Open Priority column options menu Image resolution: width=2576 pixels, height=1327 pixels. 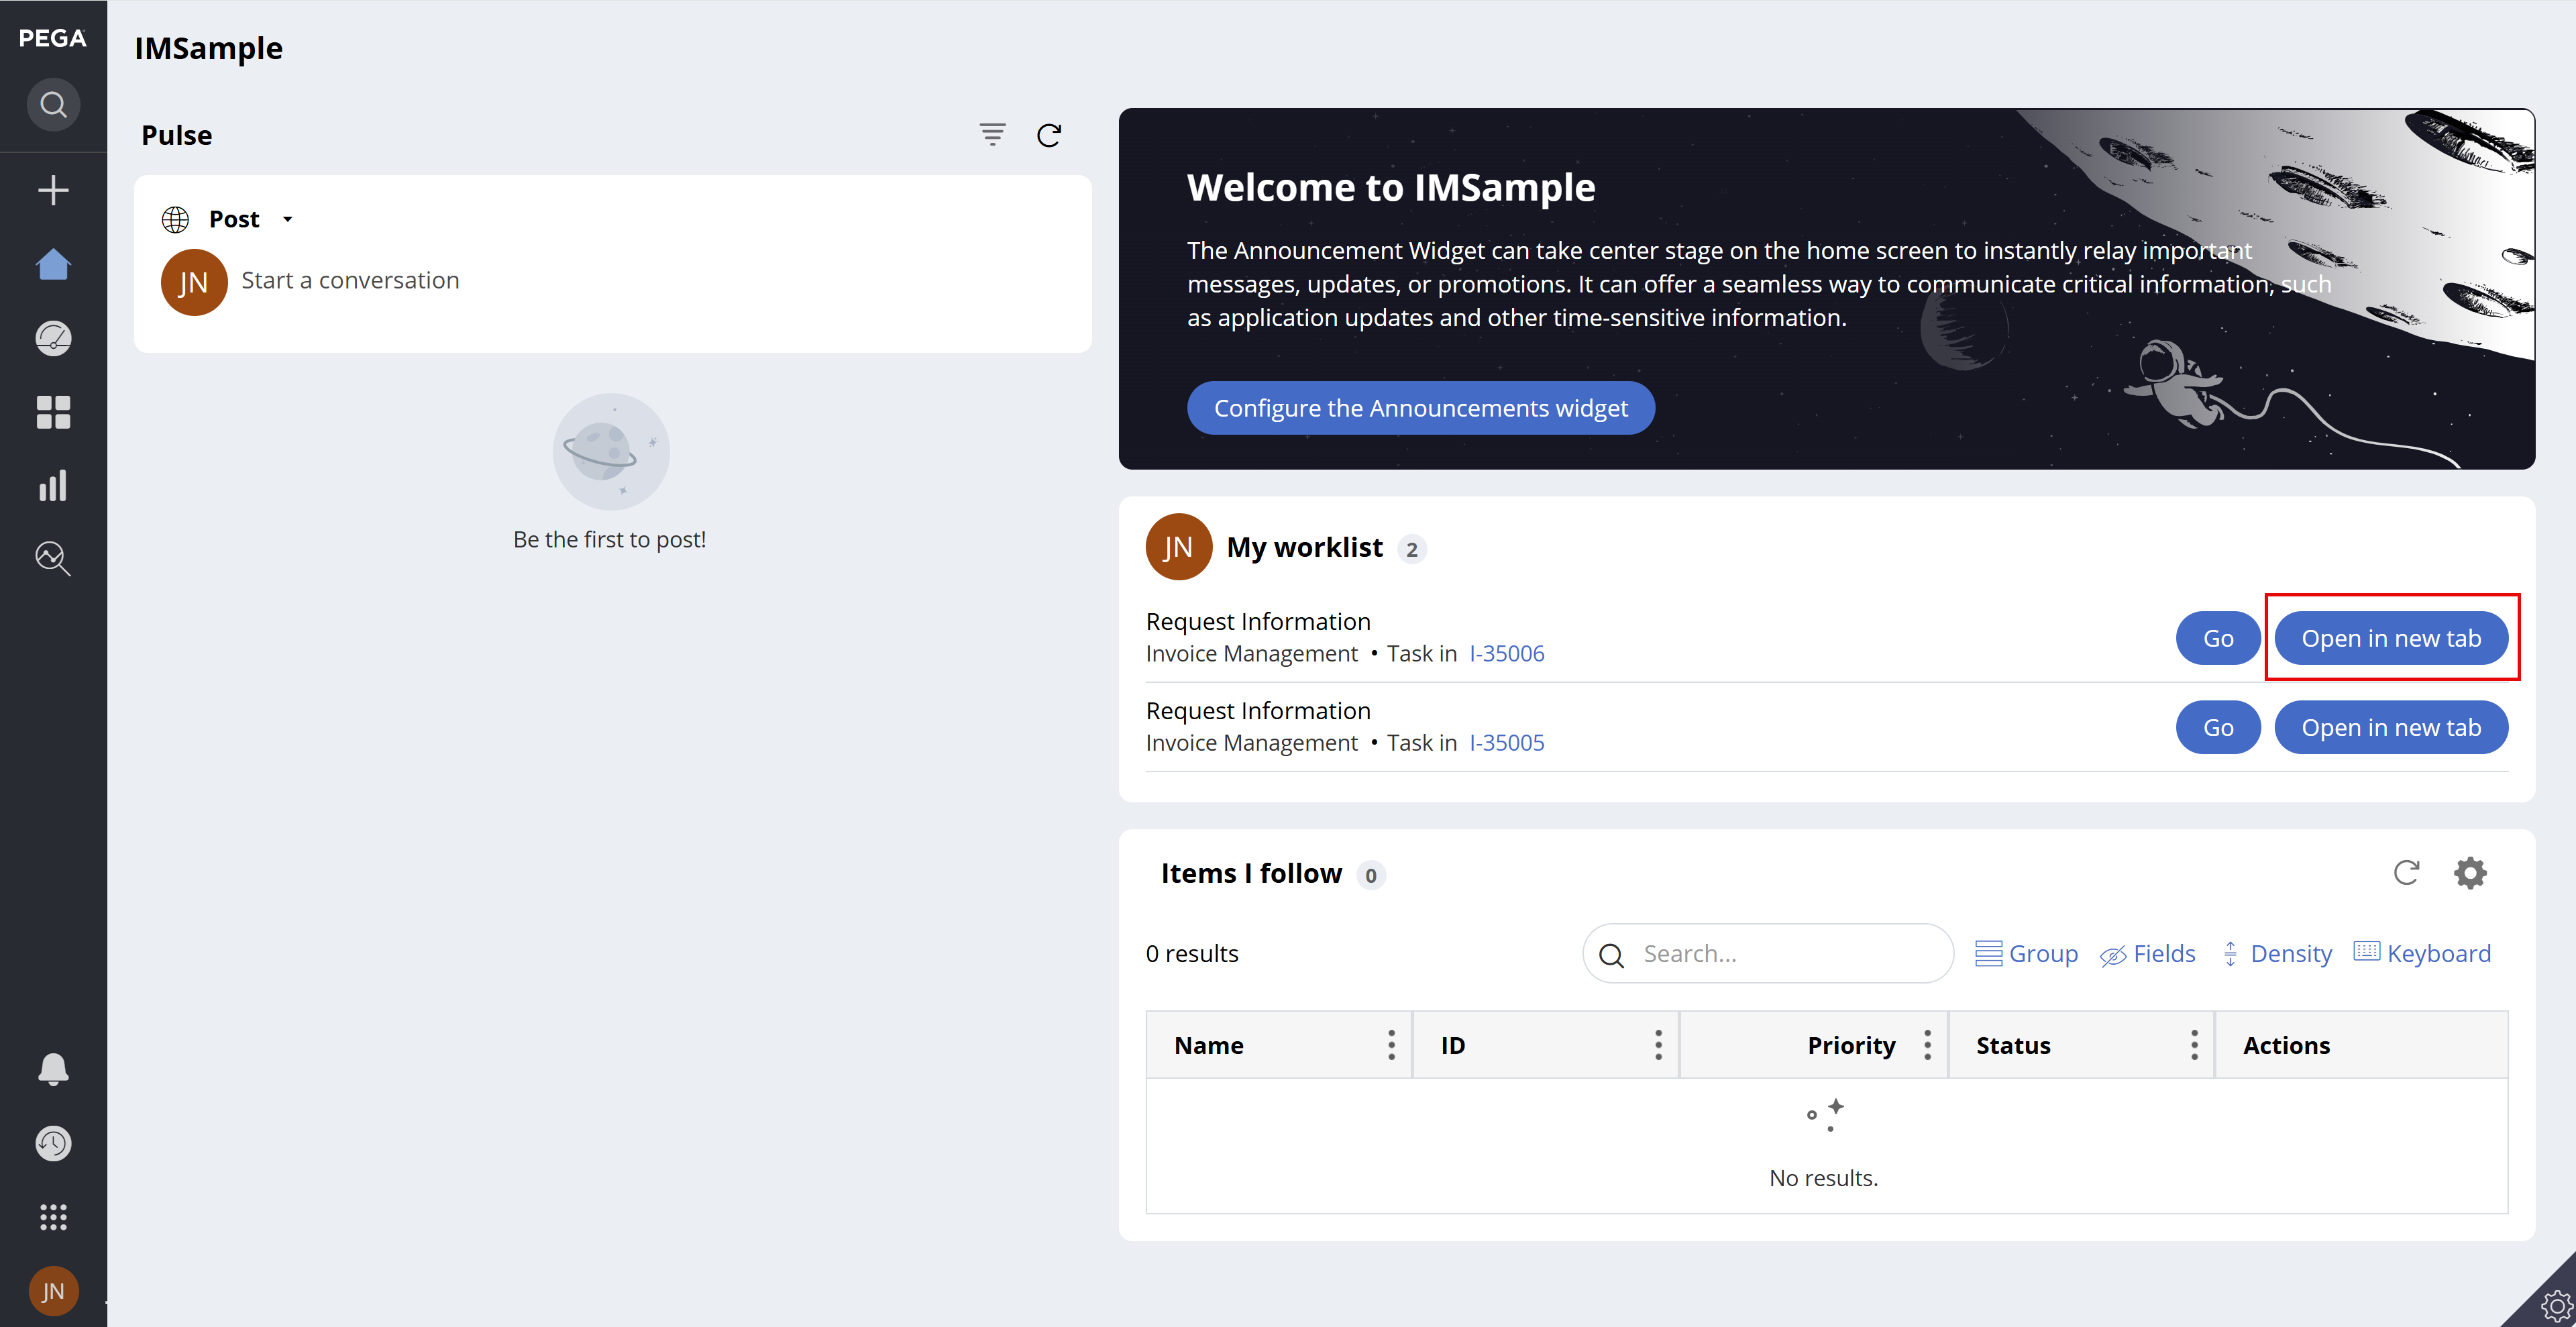pyautogui.click(x=1928, y=1045)
